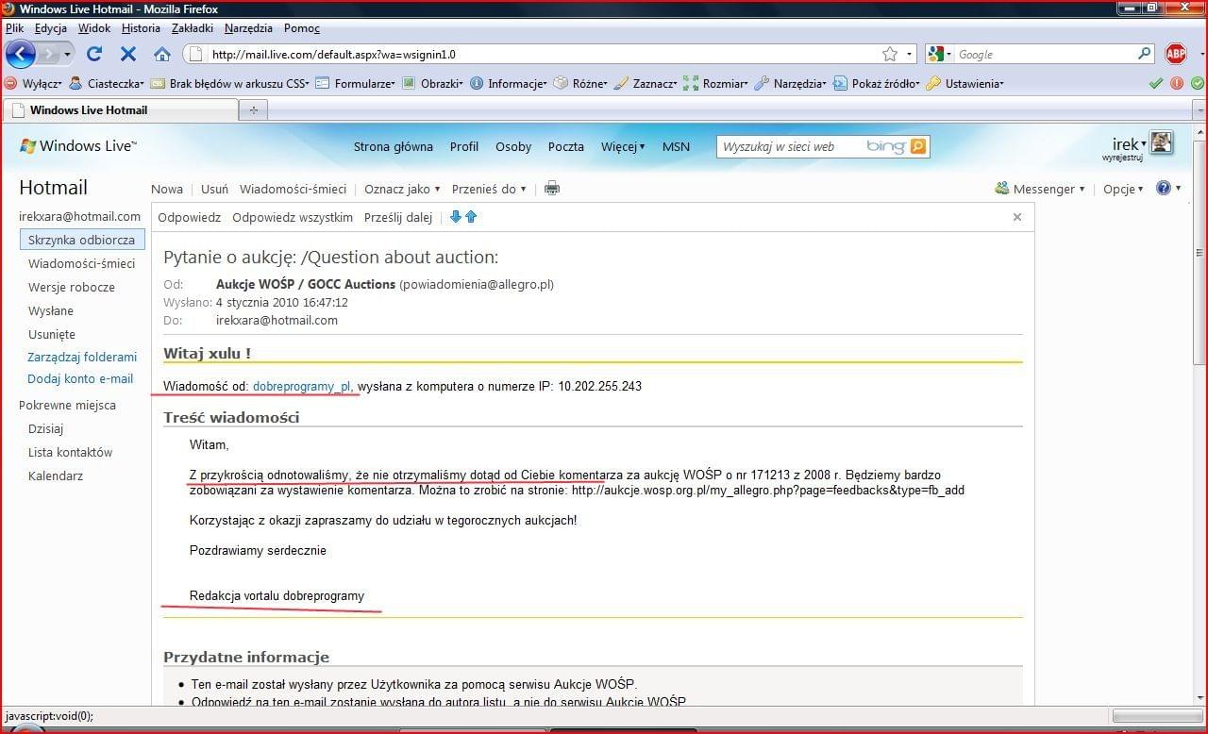This screenshot has width=1208, height=734.
Task: Open Ciasteczka developer toolbar menu
Action: pos(107,83)
